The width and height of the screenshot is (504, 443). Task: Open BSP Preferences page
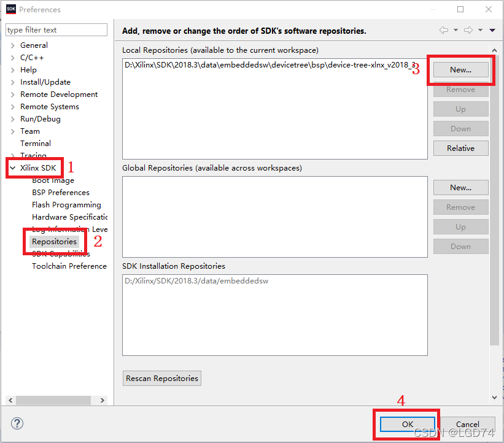pyautogui.click(x=61, y=193)
